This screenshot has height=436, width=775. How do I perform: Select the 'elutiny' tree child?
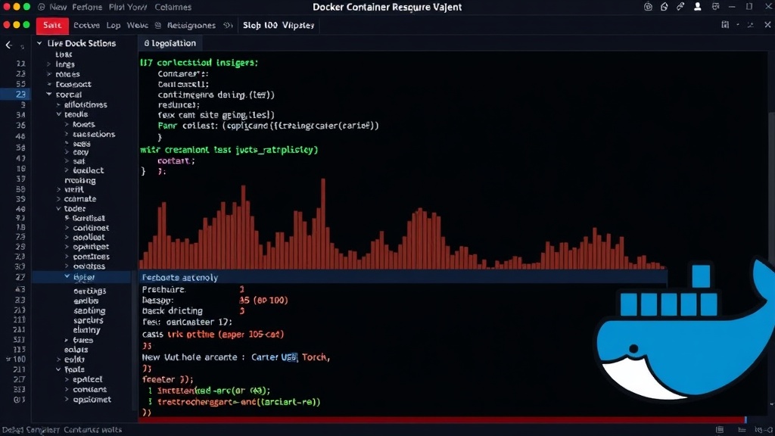point(86,330)
